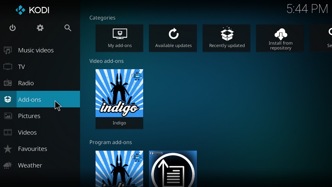This screenshot has width=332, height=187.
Task: Click the Categories heading
Action: click(x=102, y=18)
